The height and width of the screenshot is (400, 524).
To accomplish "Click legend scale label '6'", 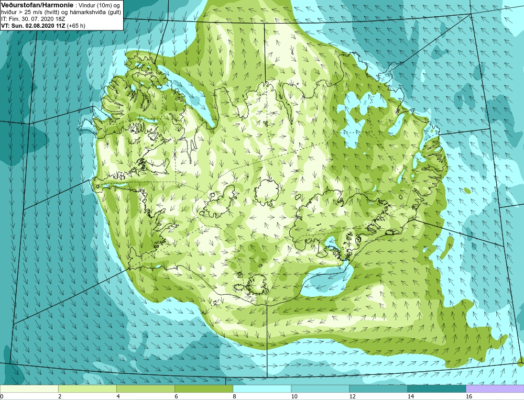I will click(x=176, y=396).
